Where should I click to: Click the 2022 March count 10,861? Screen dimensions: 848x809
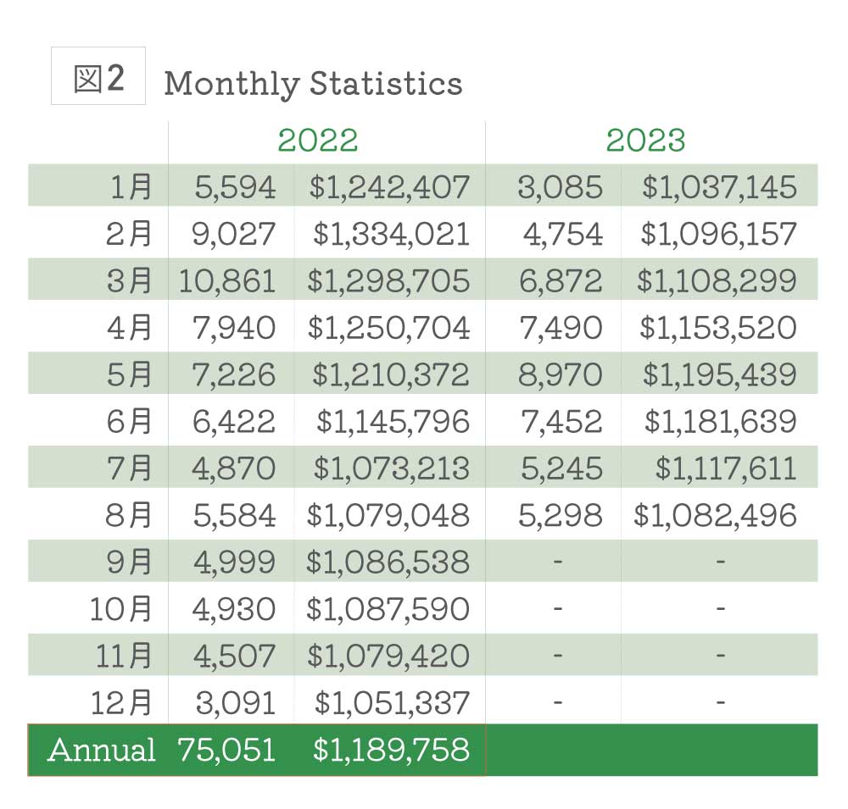(x=227, y=280)
